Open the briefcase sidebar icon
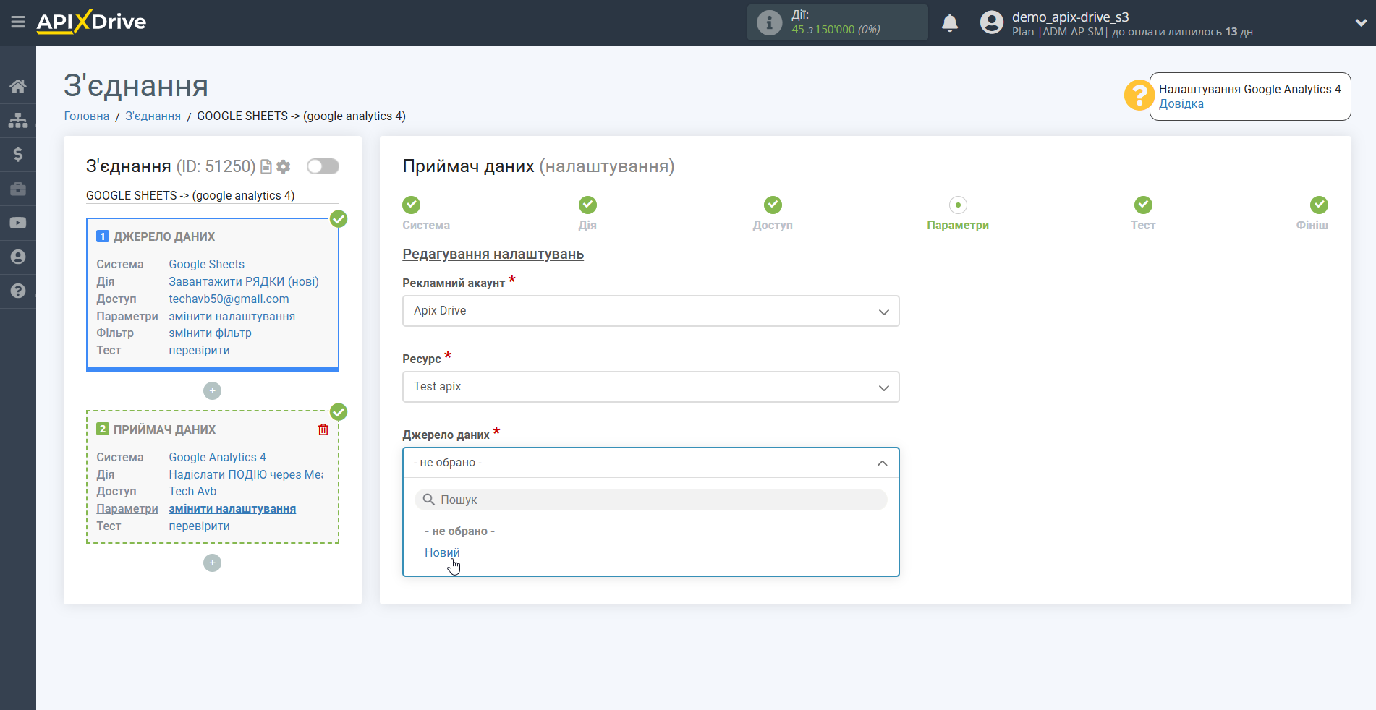 pyautogui.click(x=18, y=189)
